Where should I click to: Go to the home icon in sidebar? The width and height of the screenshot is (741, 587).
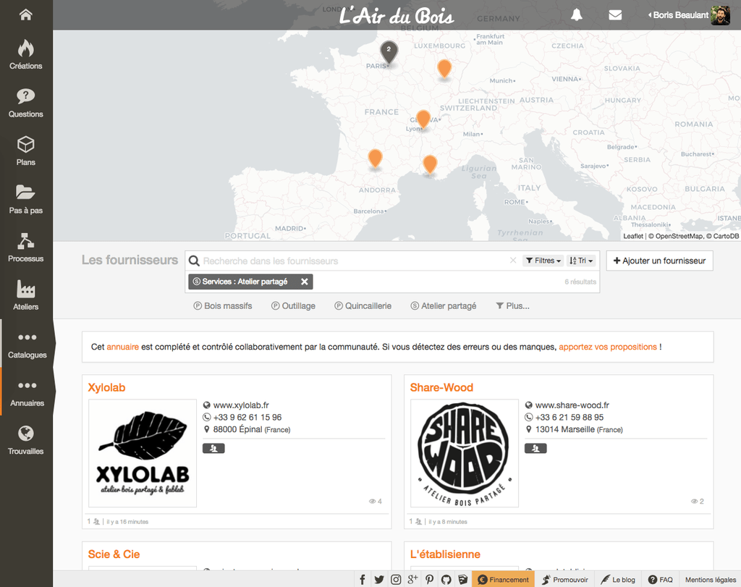tap(26, 14)
